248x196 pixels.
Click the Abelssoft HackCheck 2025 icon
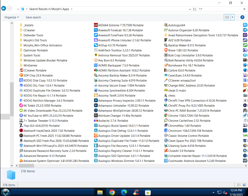coord(21,131)
